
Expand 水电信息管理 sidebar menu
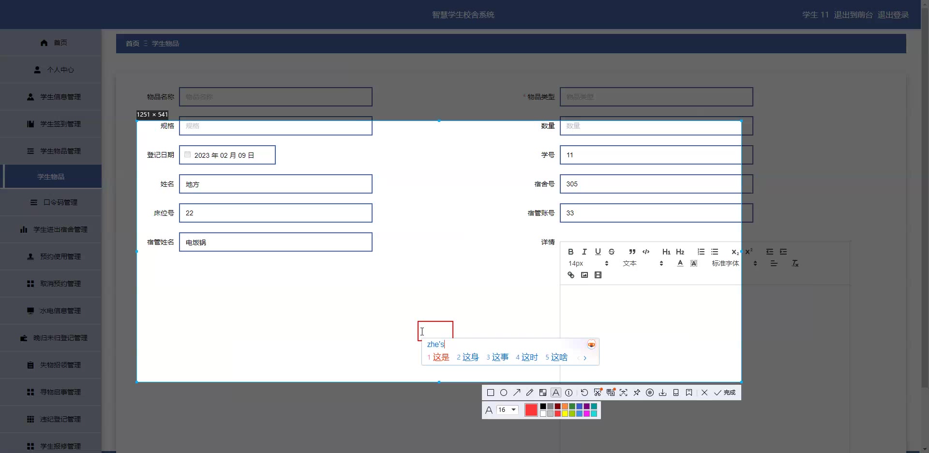51,311
